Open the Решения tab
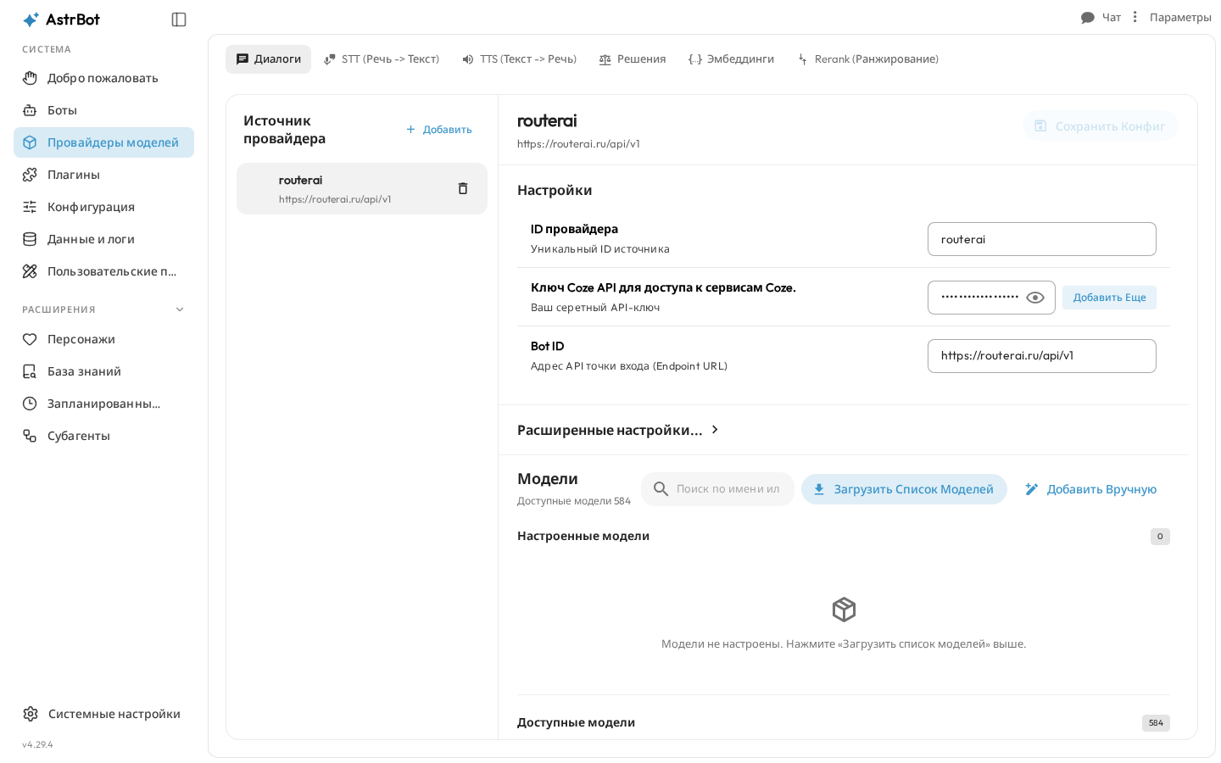Viewport: 1221px width, 763px height. coord(633,59)
